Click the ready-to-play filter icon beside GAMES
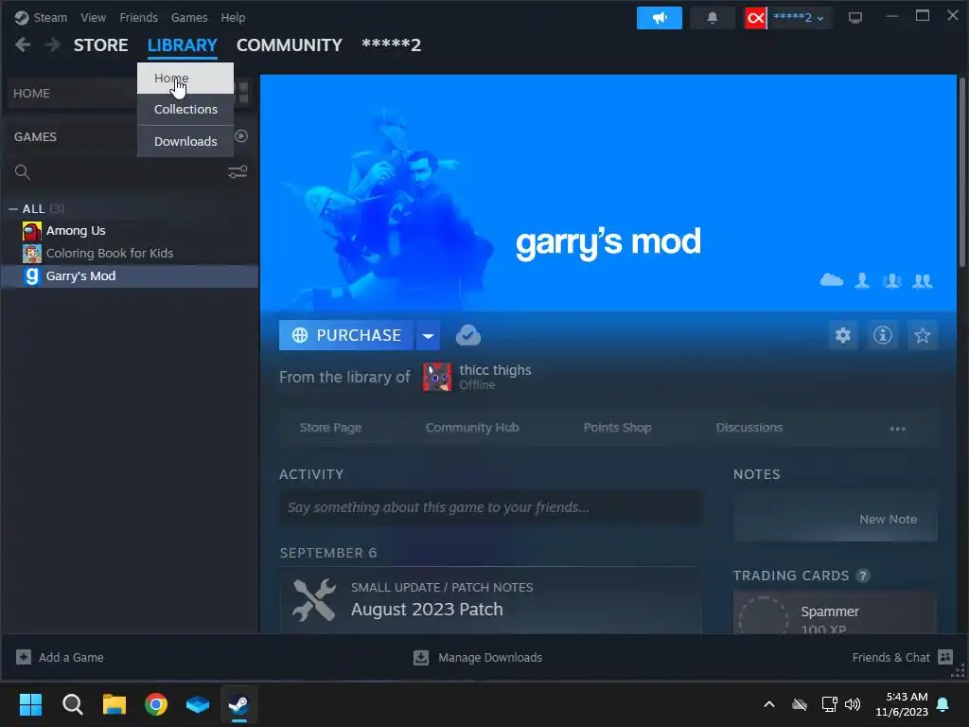 click(x=241, y=136)
